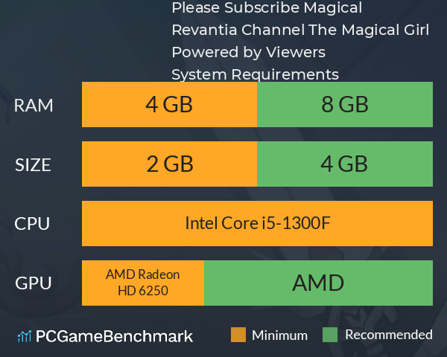Click the Revantia Channel title text
This screenshot has width=447, height=357.
tap(238, 30)
